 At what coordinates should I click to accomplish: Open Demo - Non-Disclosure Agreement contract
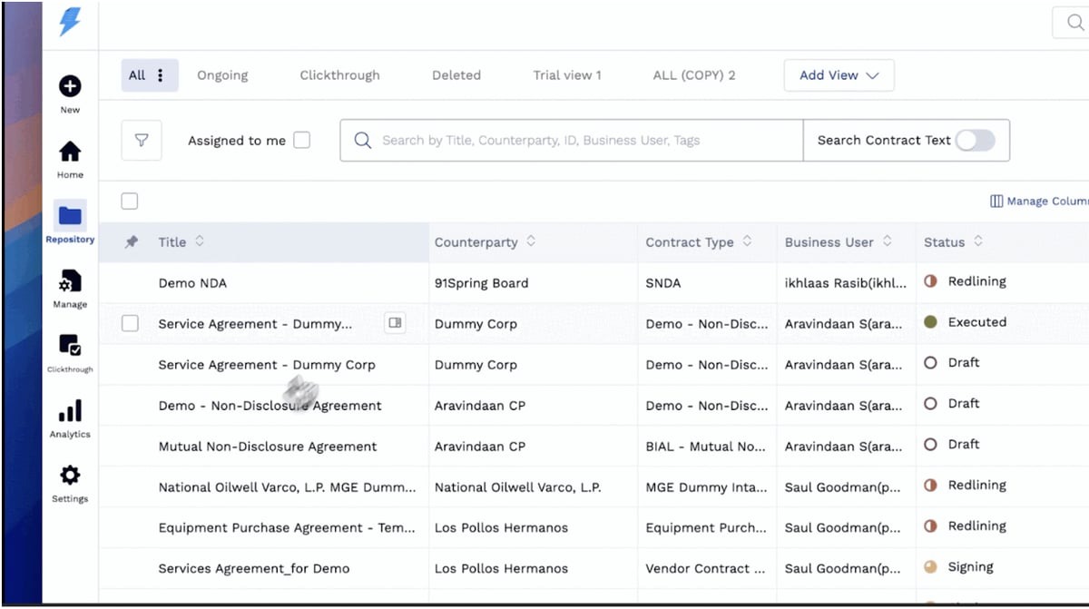(270, 406)
